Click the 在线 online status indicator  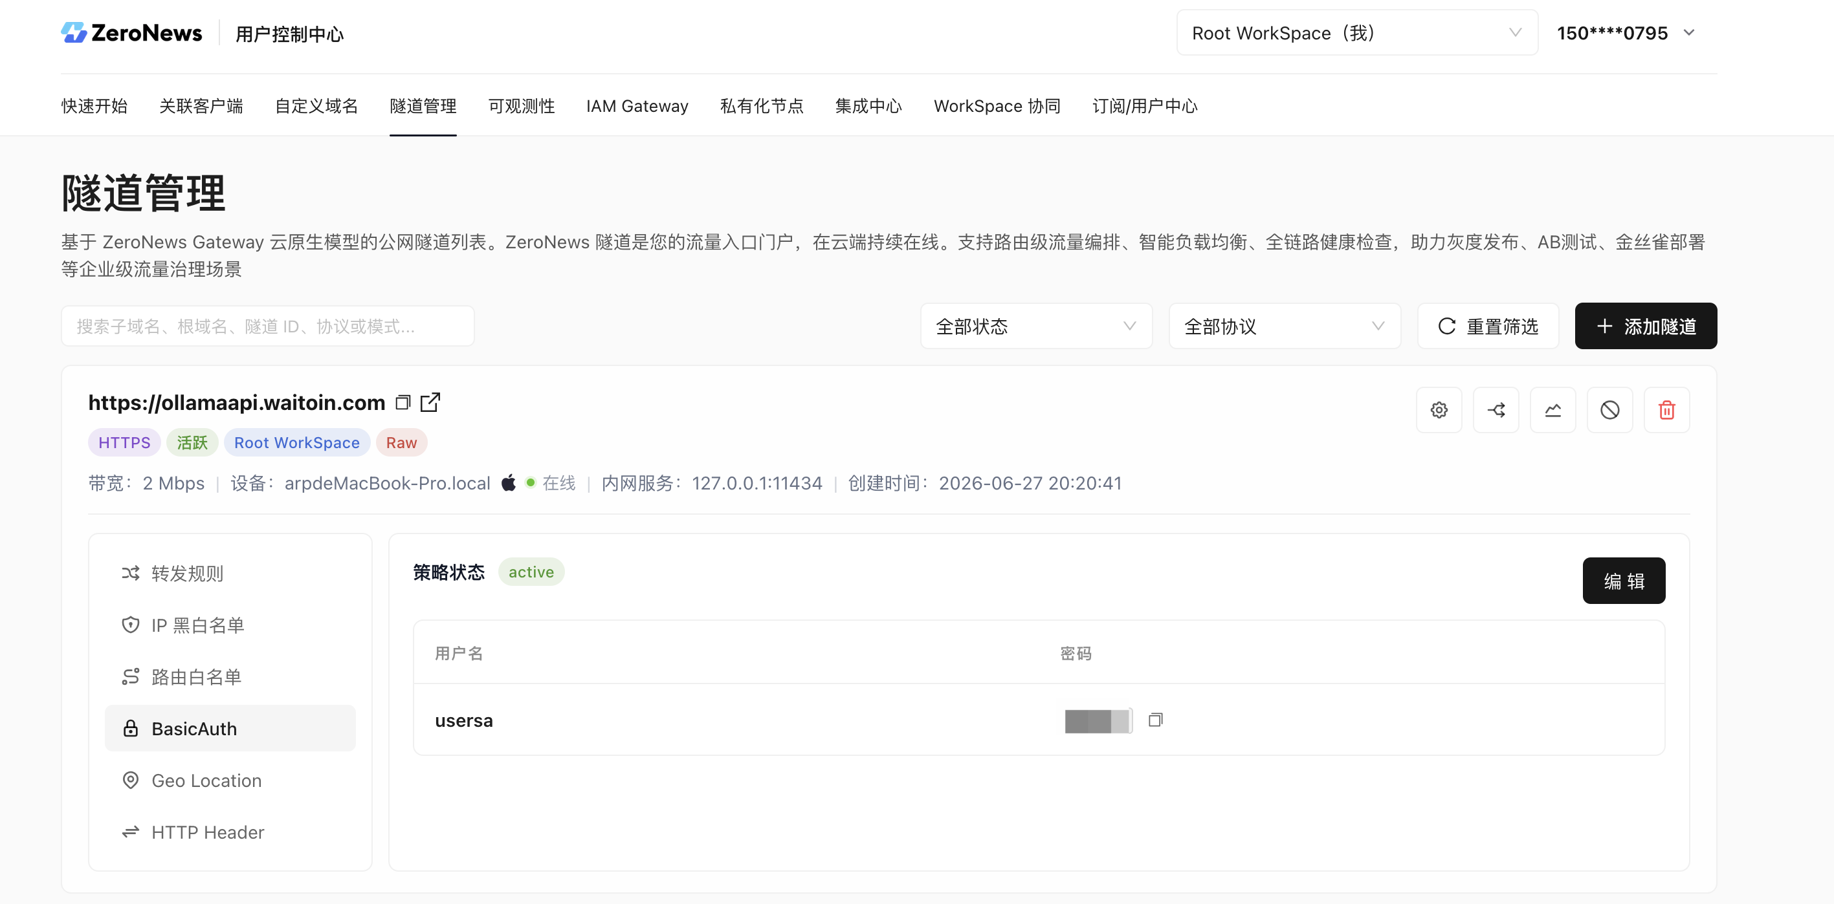(x=550, y=483)
